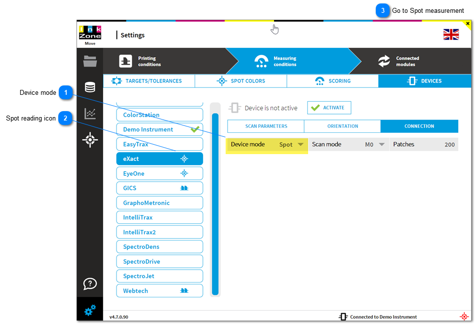476x325 pixels.
Task: Click the ACTIVATE button
Action: (x=329, y=108)
